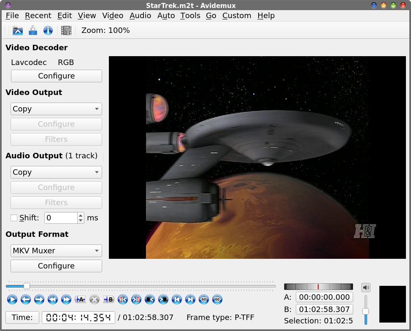411x331 pixels.
Task: Click Configure under Video Decoder
Action: (x=57, y=76)
